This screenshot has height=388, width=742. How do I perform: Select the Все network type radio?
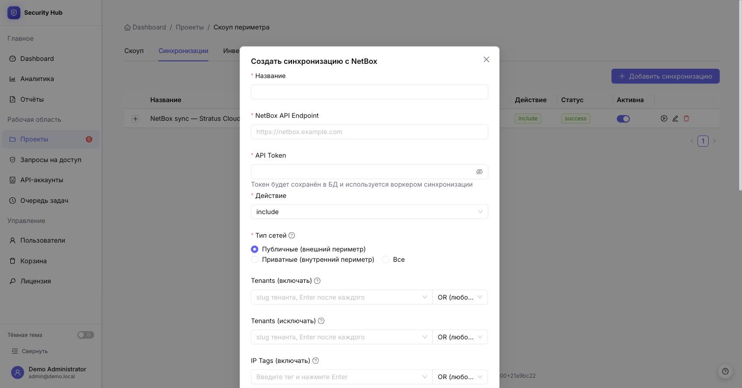pyautogui.click(x=386, y=260)
